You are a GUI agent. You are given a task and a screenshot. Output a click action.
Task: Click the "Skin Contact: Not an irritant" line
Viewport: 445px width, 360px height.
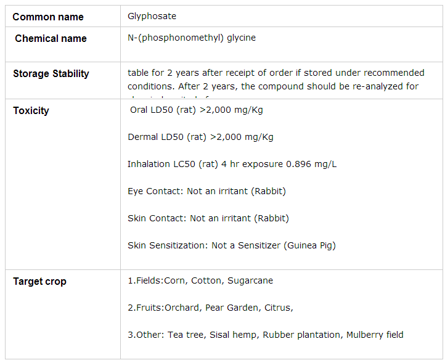[208, 218]
